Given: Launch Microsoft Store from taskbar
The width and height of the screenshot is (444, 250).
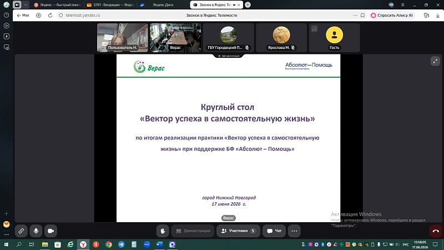Looking at the screenshot, I should coord(58,244).
